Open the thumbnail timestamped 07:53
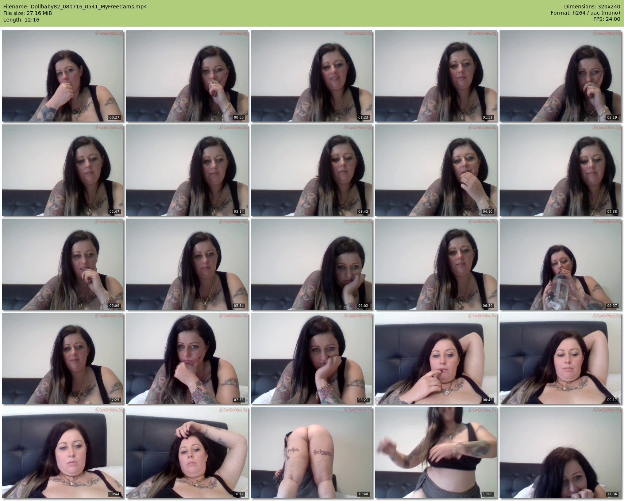This screenshot has width=624, height=501. point(187,358)
